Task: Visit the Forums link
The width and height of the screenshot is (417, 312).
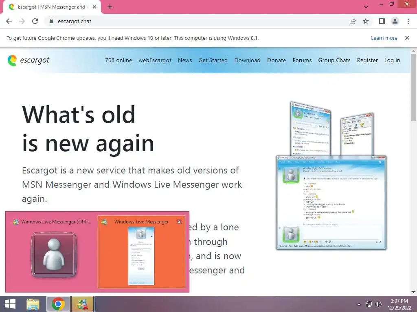Action: click(x=302, y=60)
